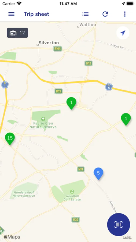Tap the Trip sheet title
This screenshot has height=242, width=136.
pyautogui.click(x=36, y=14)
